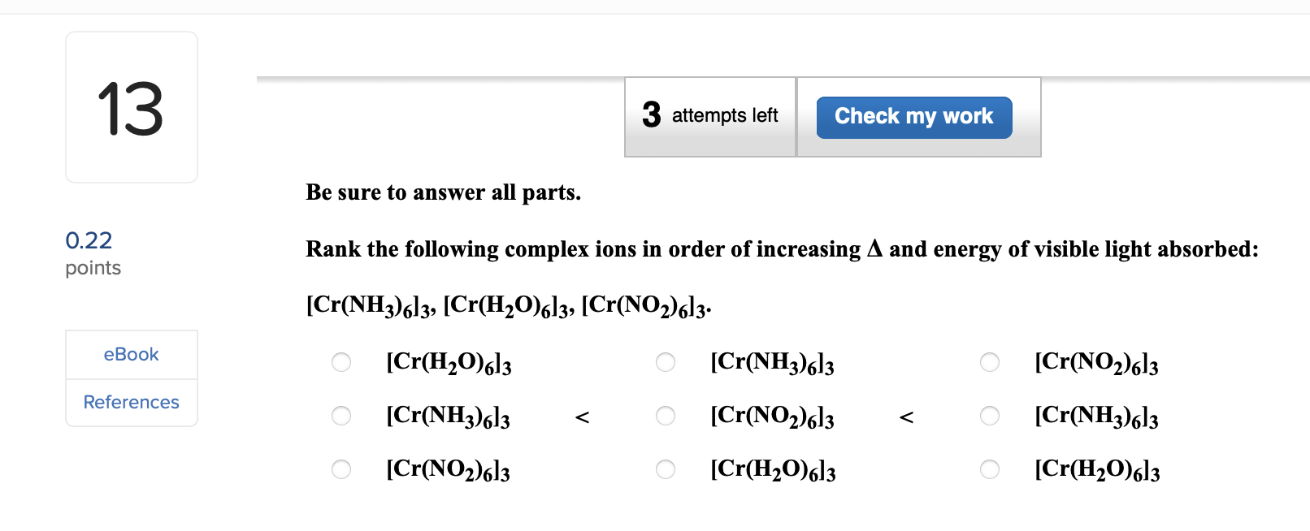Select radio for [Cr(H2O)6]3 in first column top

tap(341, 362)
